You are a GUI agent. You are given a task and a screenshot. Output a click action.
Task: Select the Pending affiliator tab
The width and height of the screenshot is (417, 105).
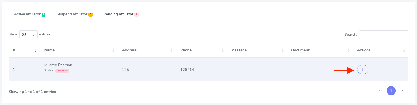point(121,14)
